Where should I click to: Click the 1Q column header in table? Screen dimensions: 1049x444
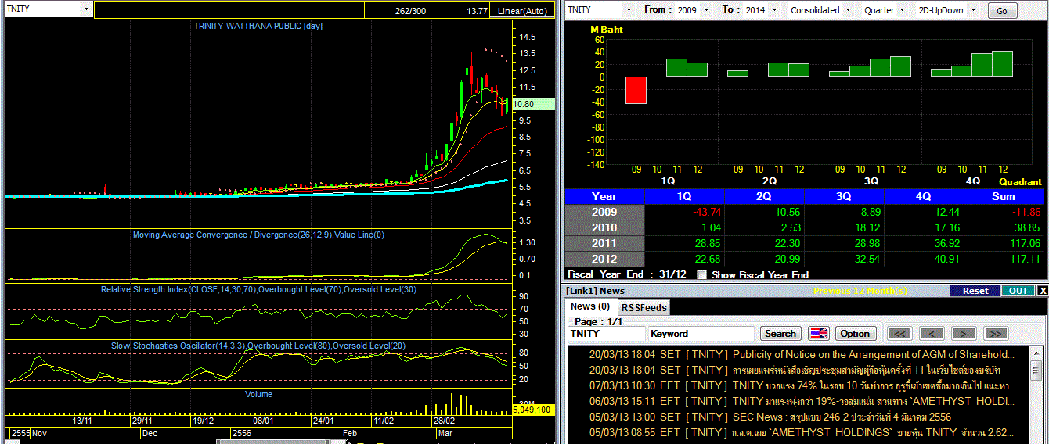pos(683,196)
